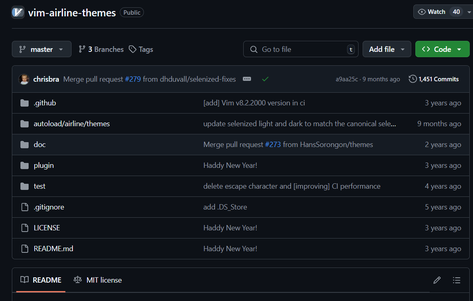
Task: Open the README.md file name
Action: (54, 249)
